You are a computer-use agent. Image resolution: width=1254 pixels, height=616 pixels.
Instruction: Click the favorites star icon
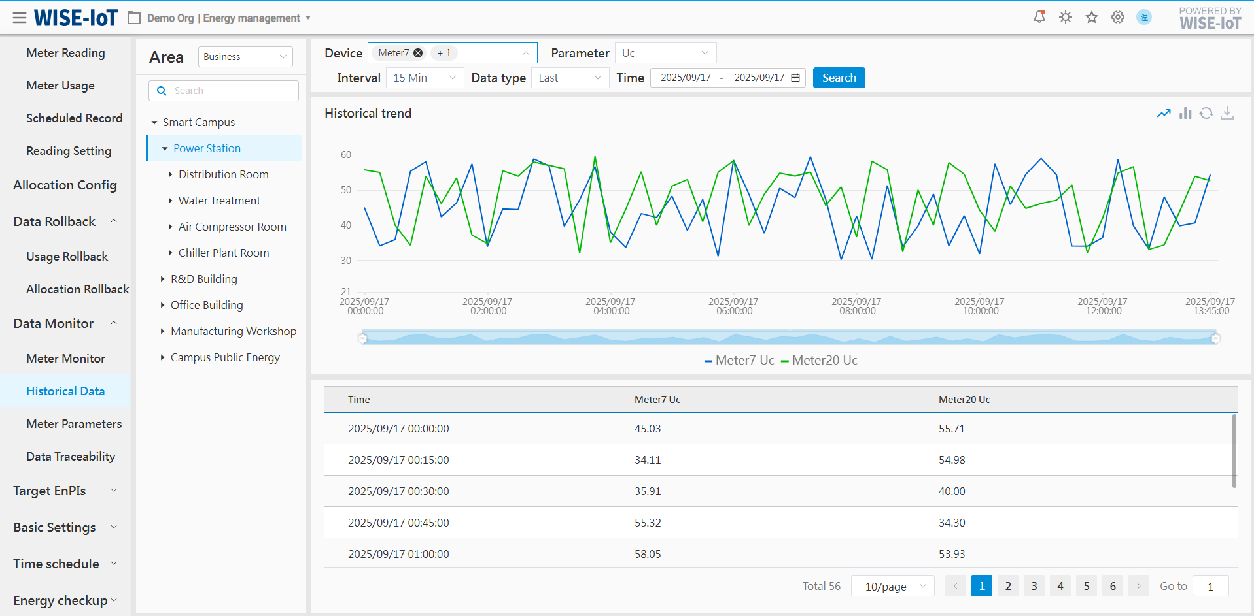point(1092,17)
